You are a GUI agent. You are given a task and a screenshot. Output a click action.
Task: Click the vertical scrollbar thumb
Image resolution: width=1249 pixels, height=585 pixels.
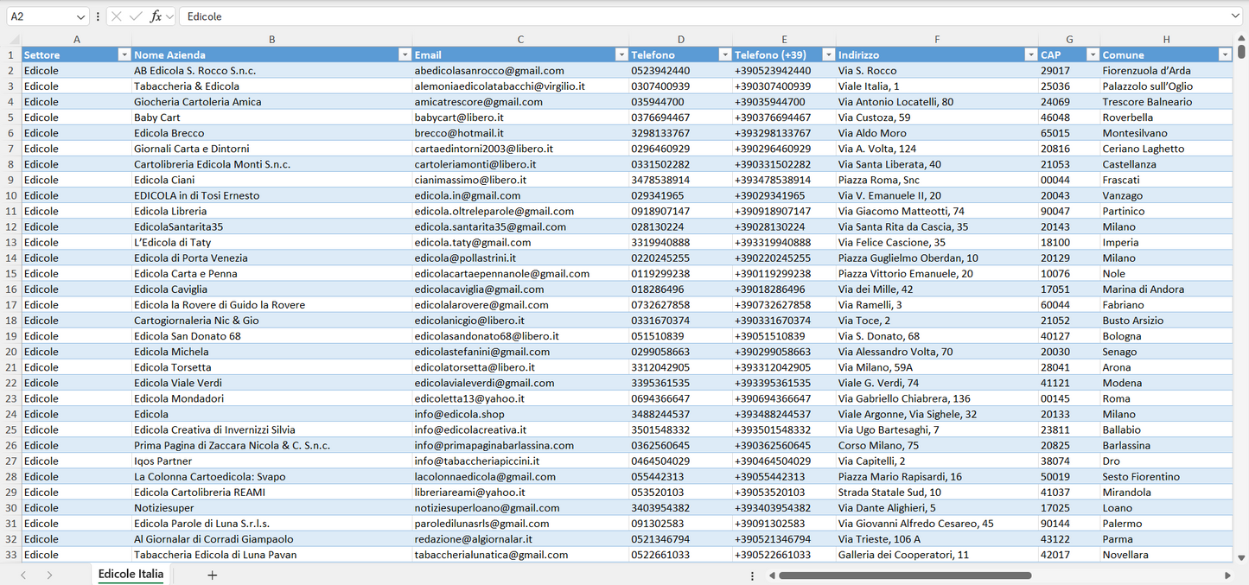1242,51
